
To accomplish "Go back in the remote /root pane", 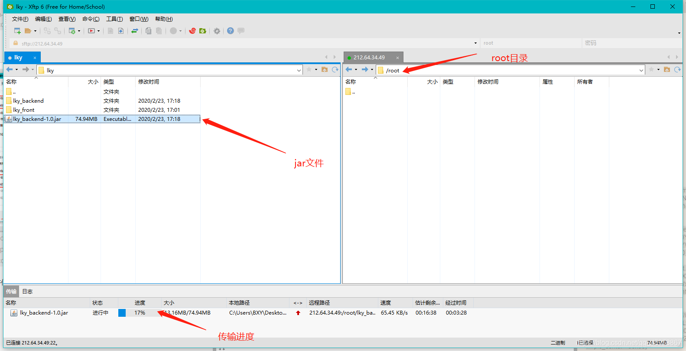I will 349,69.
